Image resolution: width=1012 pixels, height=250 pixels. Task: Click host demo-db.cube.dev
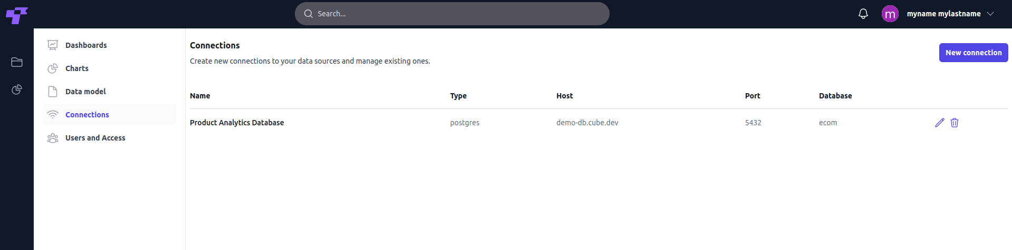click(587, 123)
